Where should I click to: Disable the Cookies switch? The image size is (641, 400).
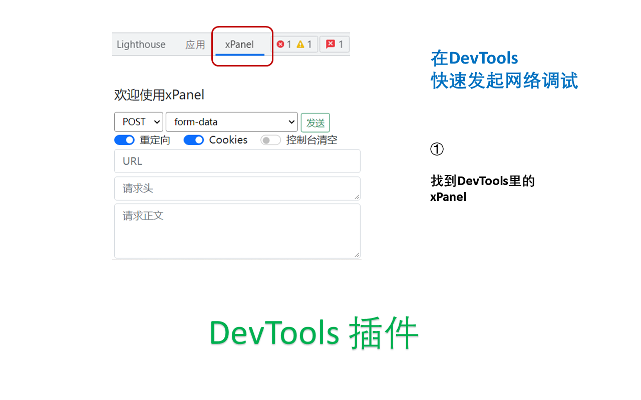click(x=193, y=140)
